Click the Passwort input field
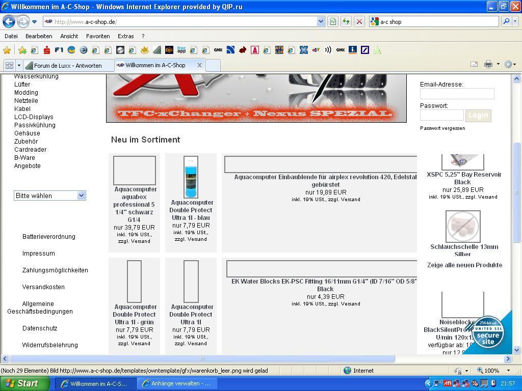 [442, 116]
